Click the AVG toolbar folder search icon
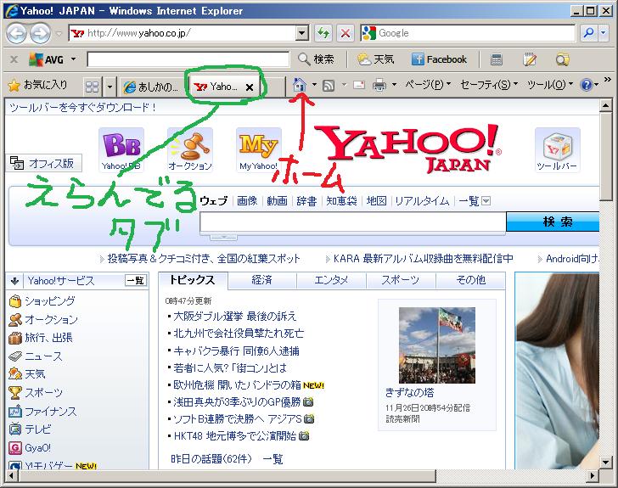Viewport: 618px width, 488px height. click(x=563, y=59)
